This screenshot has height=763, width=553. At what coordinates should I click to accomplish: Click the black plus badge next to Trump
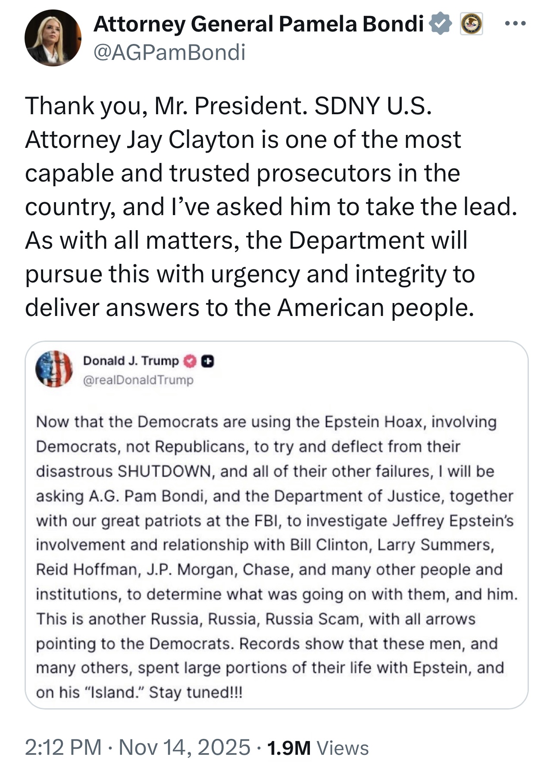click(208, 361)
